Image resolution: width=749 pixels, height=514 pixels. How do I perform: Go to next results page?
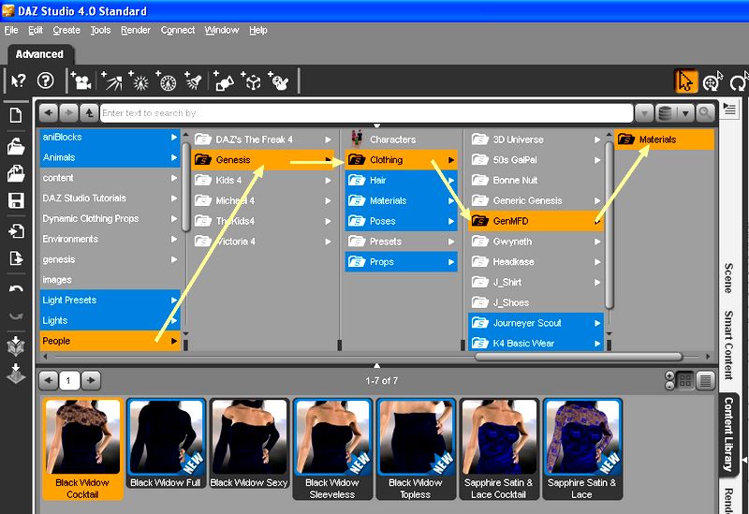click(91, 380)
